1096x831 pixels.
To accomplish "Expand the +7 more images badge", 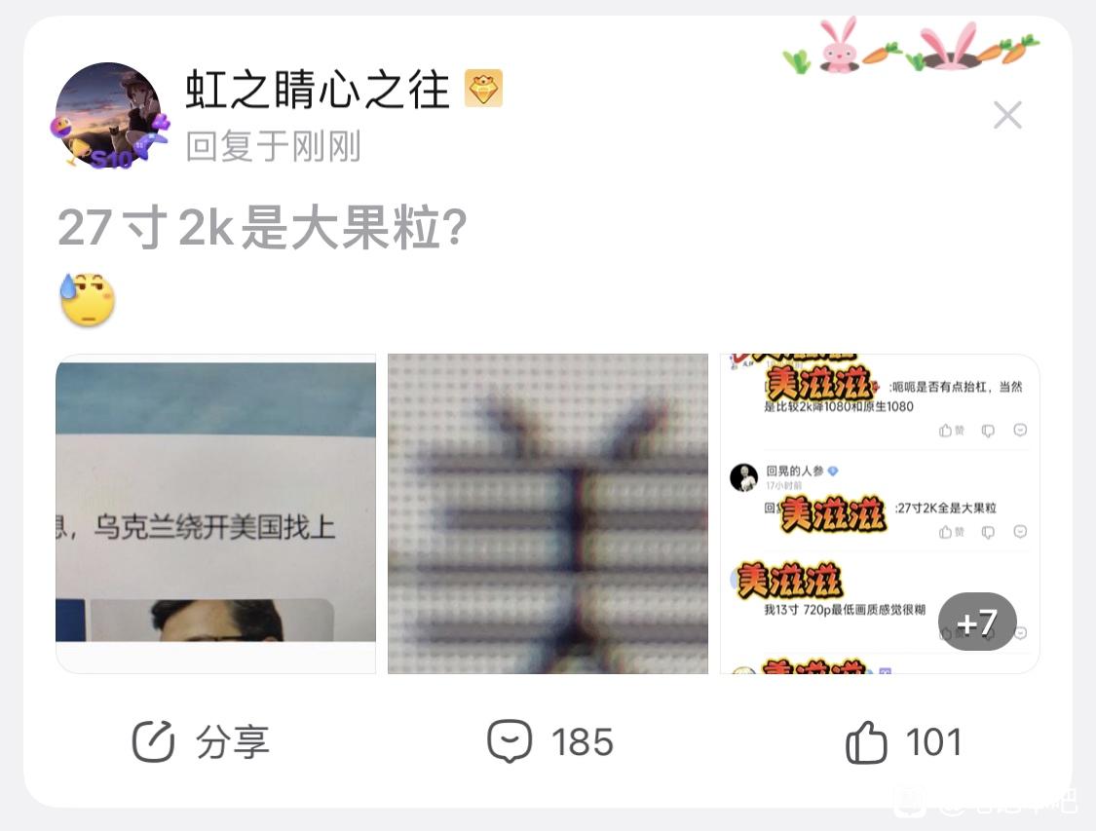I will pyautogui.click(x=976, y=622).
